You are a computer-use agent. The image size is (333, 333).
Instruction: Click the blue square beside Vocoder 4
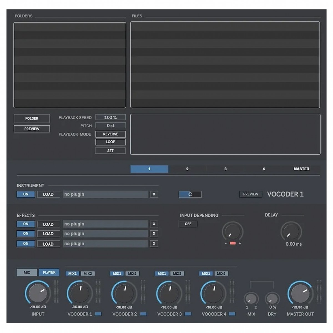coord(232,314)
